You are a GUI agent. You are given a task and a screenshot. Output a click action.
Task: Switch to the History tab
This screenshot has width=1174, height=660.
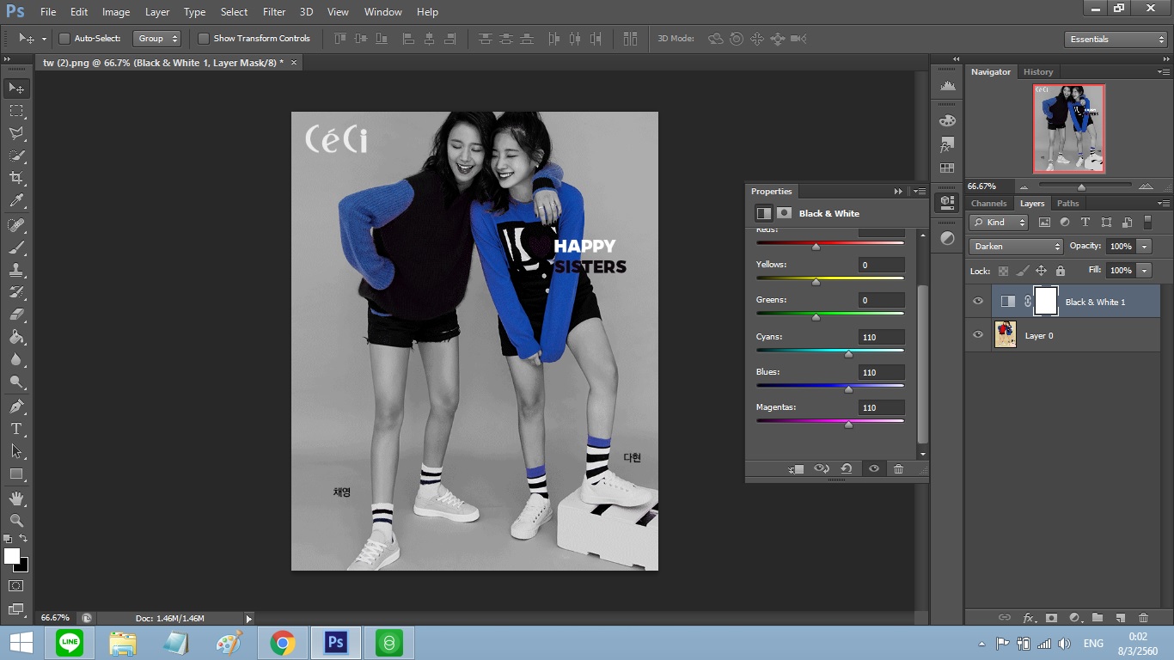[x=1037, y=72]
